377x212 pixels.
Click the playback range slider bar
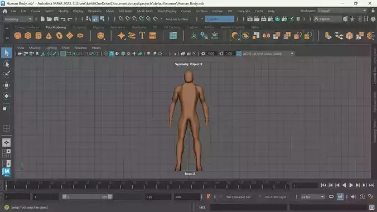(x=87, y=196)
